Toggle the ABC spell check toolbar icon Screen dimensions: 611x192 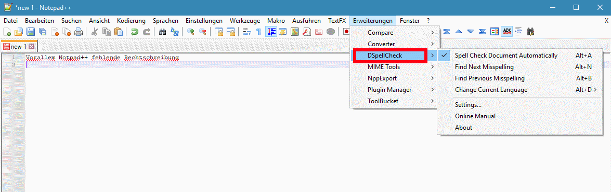[506, 32]
